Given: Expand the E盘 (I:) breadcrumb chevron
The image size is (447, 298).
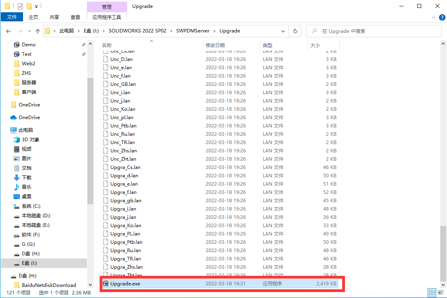Looking at the screenshot, I should pos(104,31).
